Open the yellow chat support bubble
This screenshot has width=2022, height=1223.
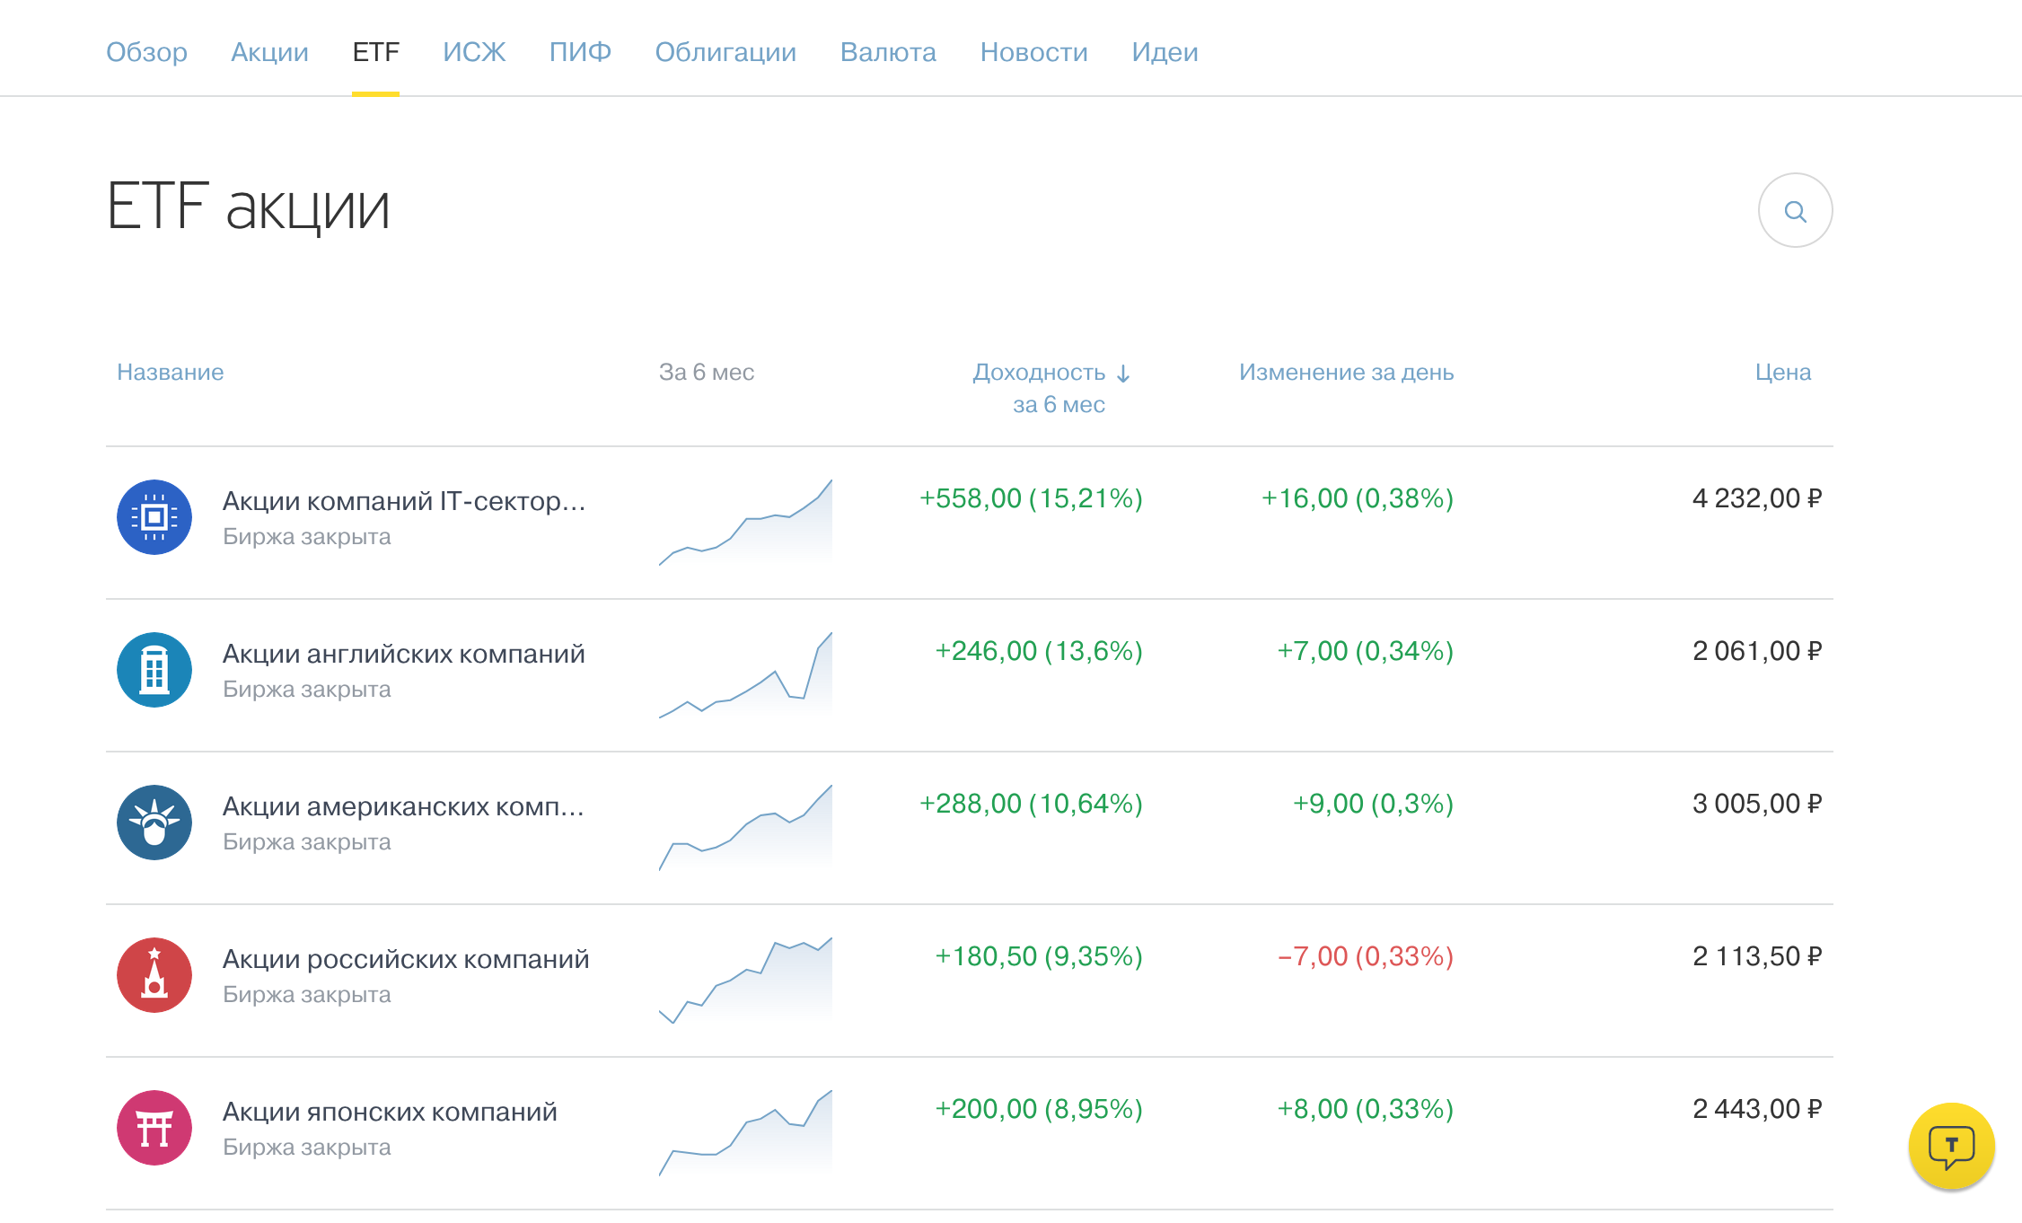(1951, 1146)
